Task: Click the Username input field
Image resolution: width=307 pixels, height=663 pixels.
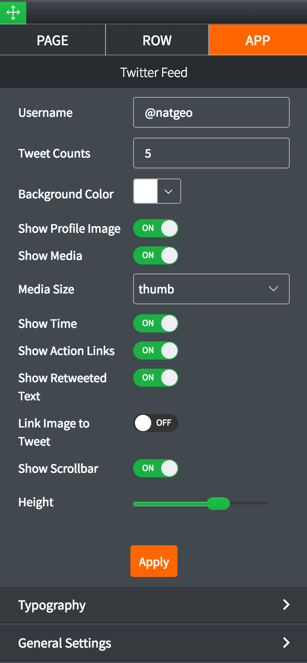Action: (211, 112)
